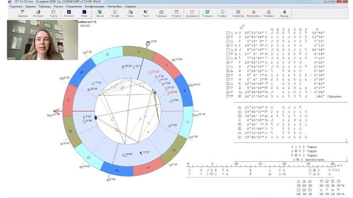Open the История toolbar icon
The height and width of the screenshot is (198, 353).
[38, 14]
